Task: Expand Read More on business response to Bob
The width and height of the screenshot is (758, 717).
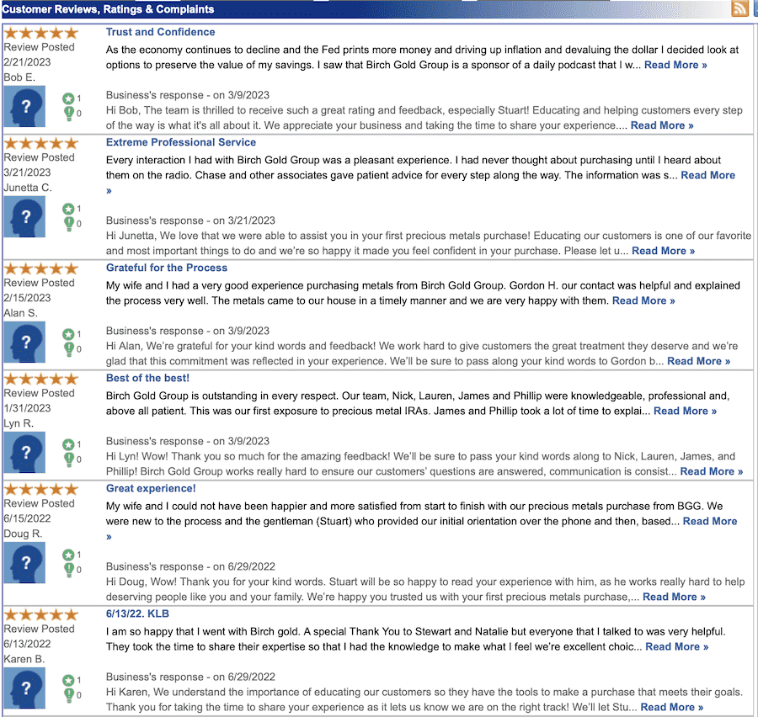Action: [x=662, y=125]
